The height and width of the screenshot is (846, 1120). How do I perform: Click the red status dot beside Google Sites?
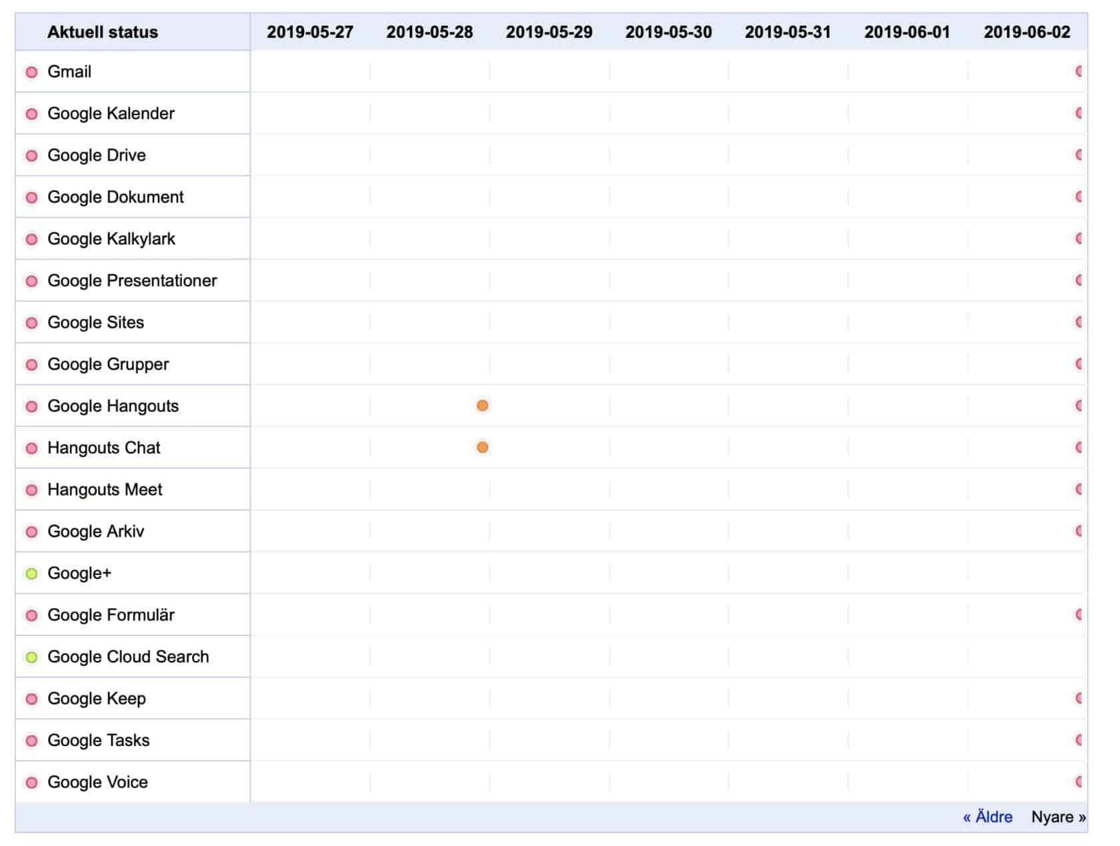click(x=31, y=323)
